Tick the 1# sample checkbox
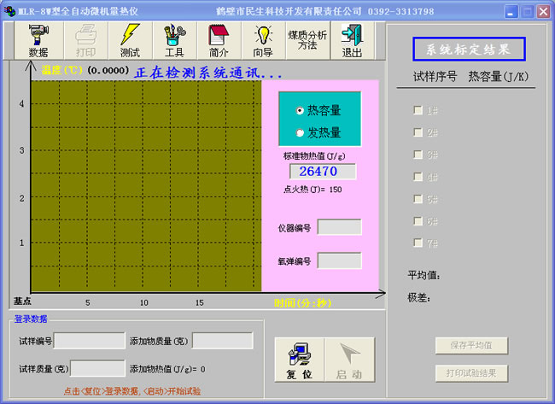The height and width of the screenshot is (404, 555). click(x=418, y=110)
